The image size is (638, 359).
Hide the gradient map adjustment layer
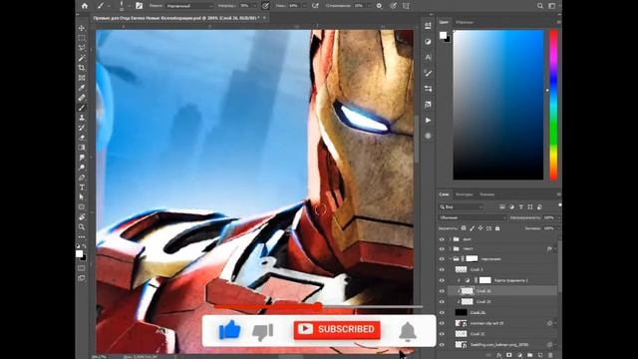point(442,280)
